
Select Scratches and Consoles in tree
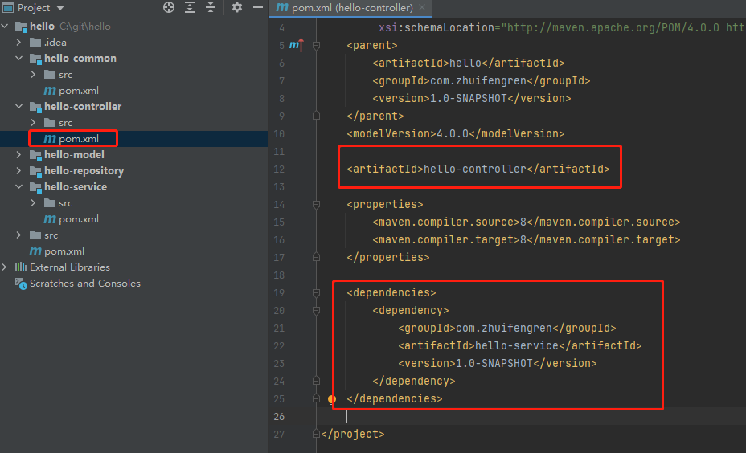point(84,284)
